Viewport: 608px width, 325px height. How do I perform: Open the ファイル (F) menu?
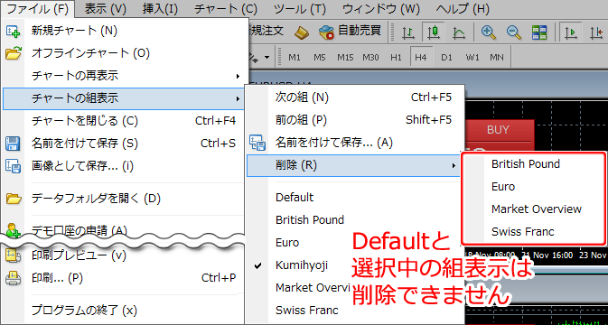(x=38, y=8)
